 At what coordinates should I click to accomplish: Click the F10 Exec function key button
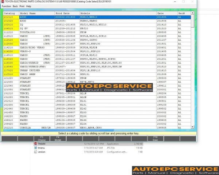pos(155,139)
